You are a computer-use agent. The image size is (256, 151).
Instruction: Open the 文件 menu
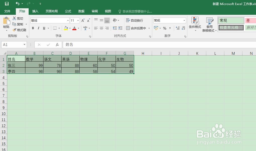[x=8, y=11]
